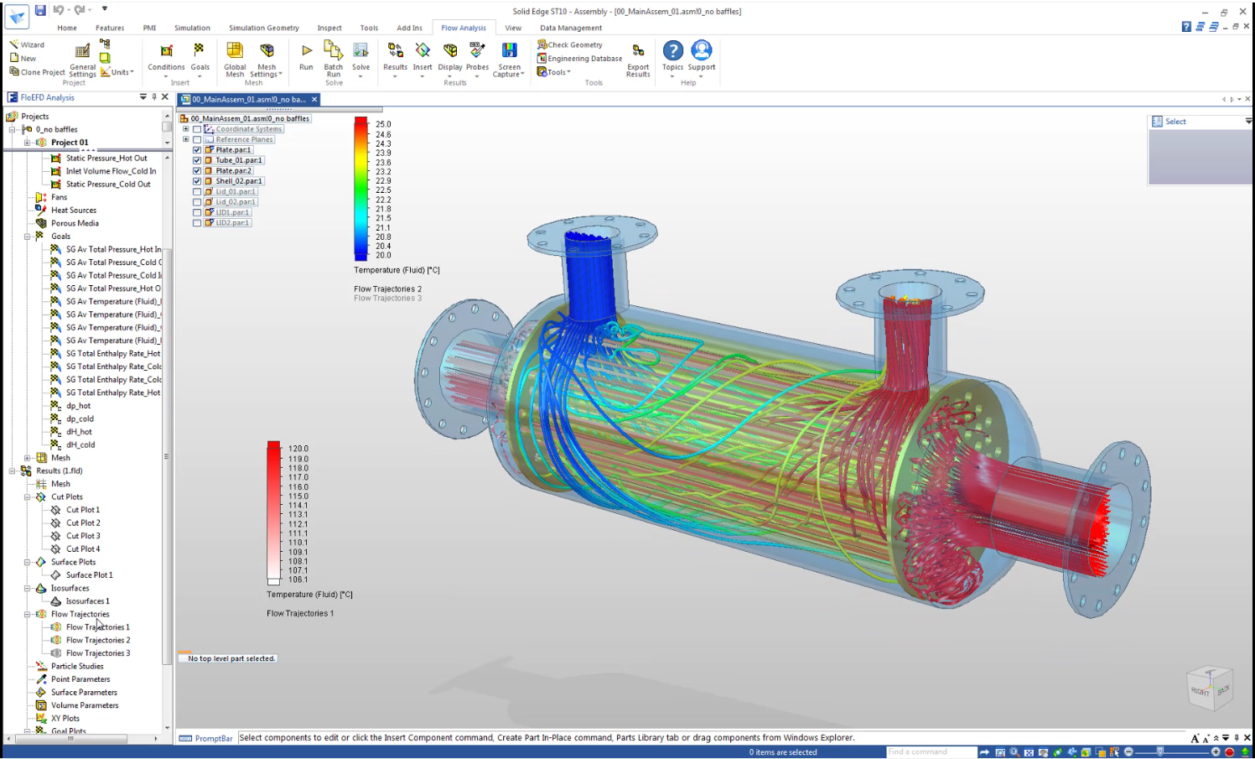1255x759 pixels.
Task: Enable the Lid_01.par:1 checkbox
Action: 197,192
